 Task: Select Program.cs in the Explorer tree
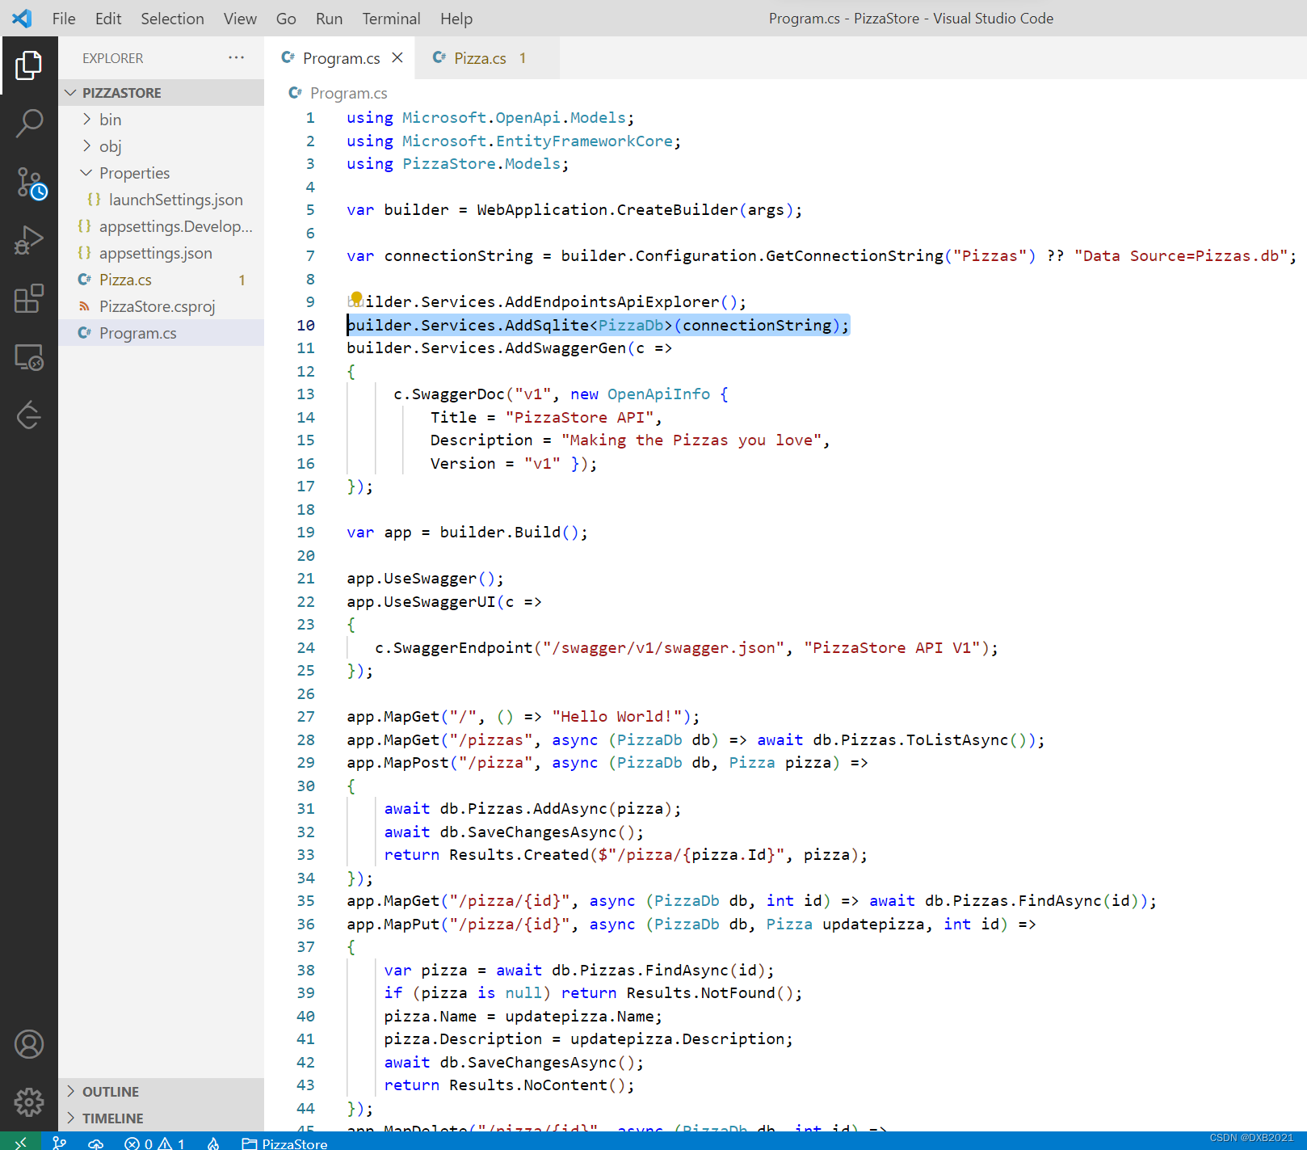click(161, 333)
